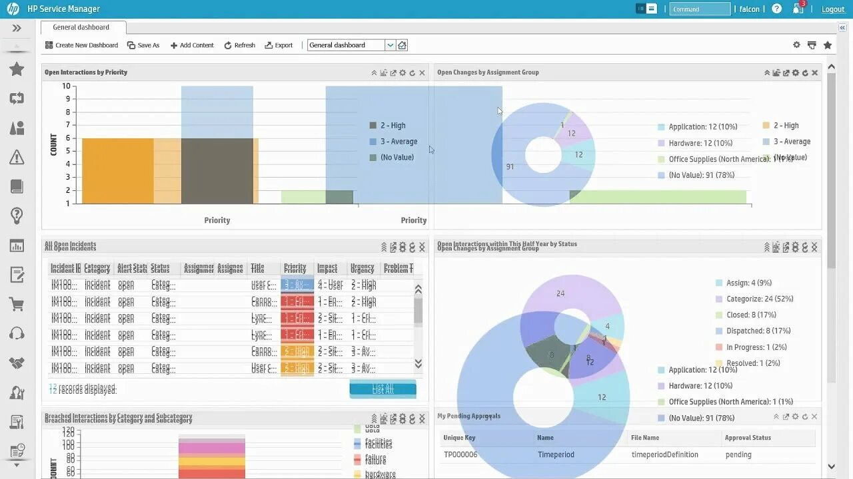Click incidents table scroll down arrow

click(x=419, y=364)
